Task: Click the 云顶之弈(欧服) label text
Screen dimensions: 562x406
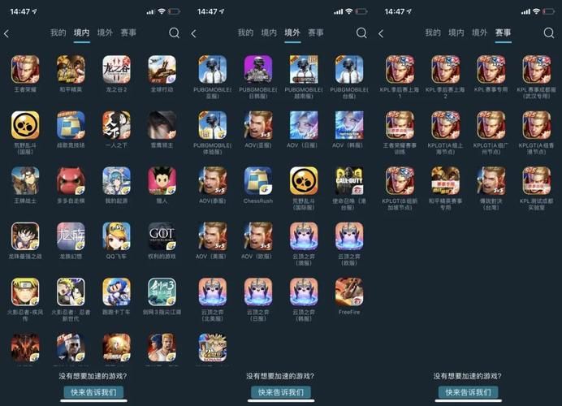Action: click(x=349, y=260)
